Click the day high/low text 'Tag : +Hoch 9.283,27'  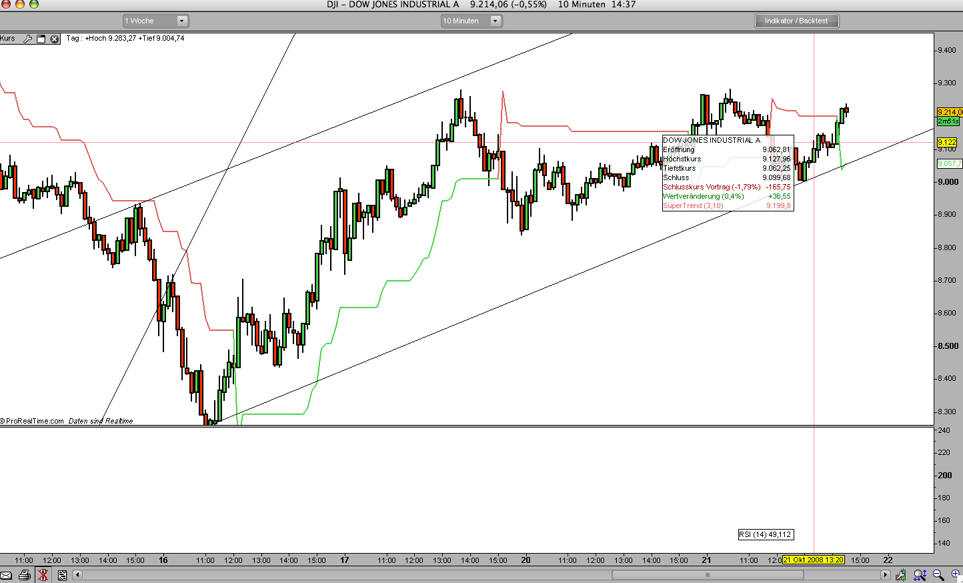(x=101, y=38)
